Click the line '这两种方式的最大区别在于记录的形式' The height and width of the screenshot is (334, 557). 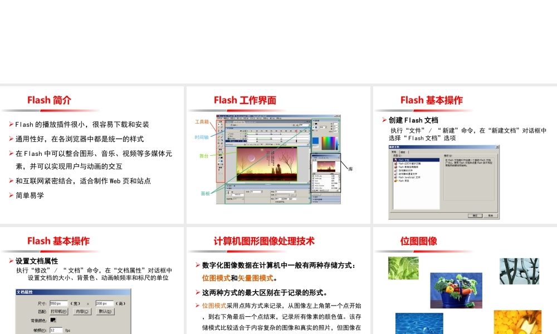[265, 292]
